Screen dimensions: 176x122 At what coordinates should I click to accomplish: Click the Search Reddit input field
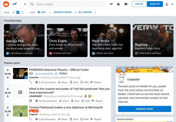[66, 4]
